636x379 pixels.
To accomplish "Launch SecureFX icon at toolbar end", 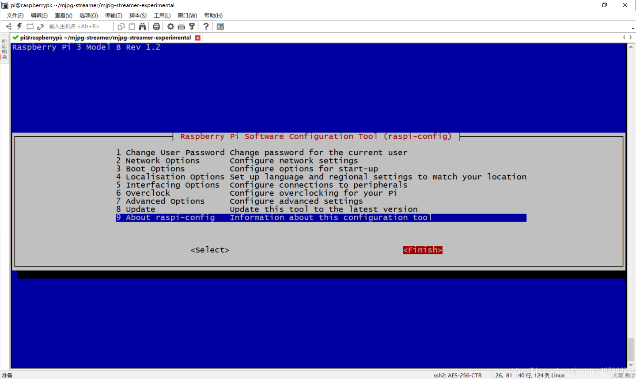I will coord(220,26).
